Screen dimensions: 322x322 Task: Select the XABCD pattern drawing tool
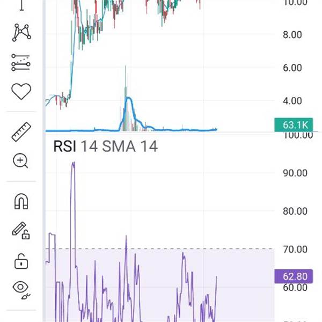coord(21,32)
